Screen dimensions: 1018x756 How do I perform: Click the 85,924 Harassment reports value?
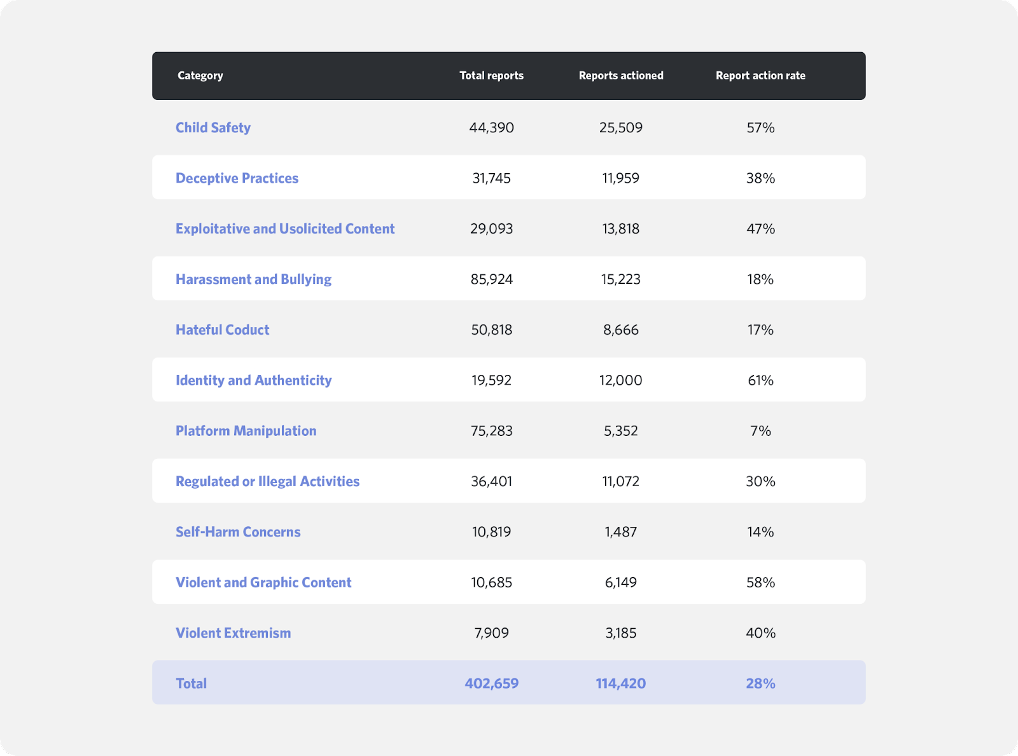point(491,279)
